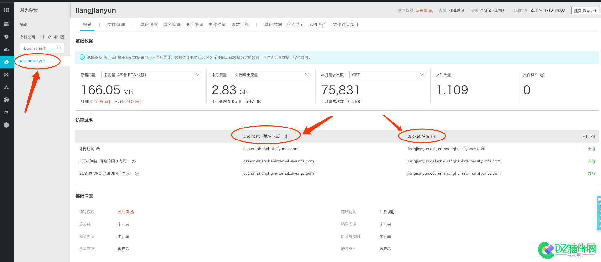This screenshot has width=601, height=262.
Task: Click the search magnifier in Bucket field
Action: [x=59, y=48]
